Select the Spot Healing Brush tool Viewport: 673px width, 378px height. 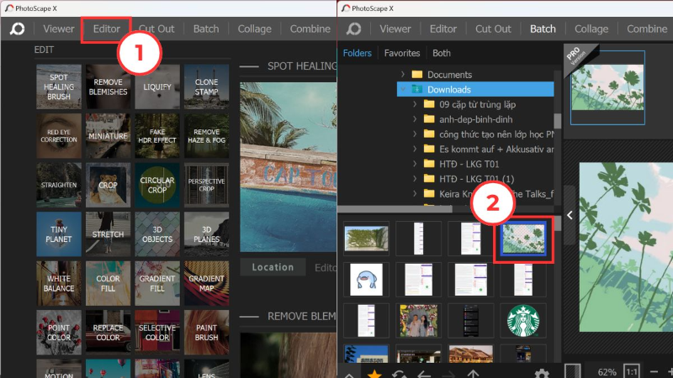59,87
